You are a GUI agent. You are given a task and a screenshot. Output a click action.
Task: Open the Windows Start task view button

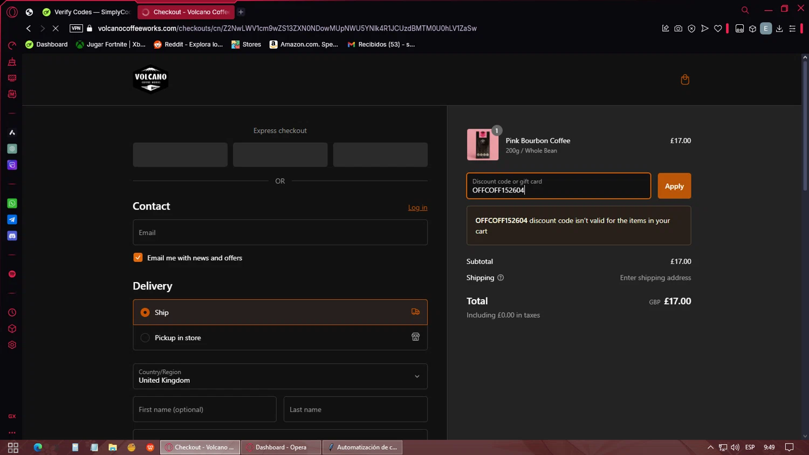tap(13, 447)
